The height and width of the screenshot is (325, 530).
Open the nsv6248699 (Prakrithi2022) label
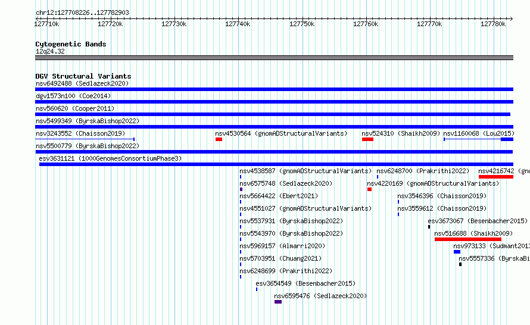point(286,271)
